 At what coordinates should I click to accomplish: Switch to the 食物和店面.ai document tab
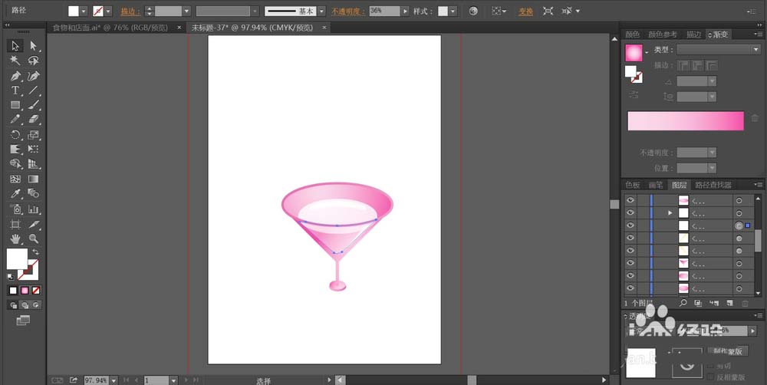pyautogui.click(x=110, y=28)
